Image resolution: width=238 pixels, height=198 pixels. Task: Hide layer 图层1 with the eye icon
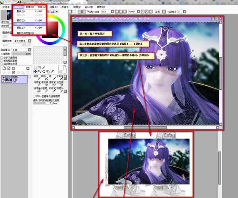3,78
